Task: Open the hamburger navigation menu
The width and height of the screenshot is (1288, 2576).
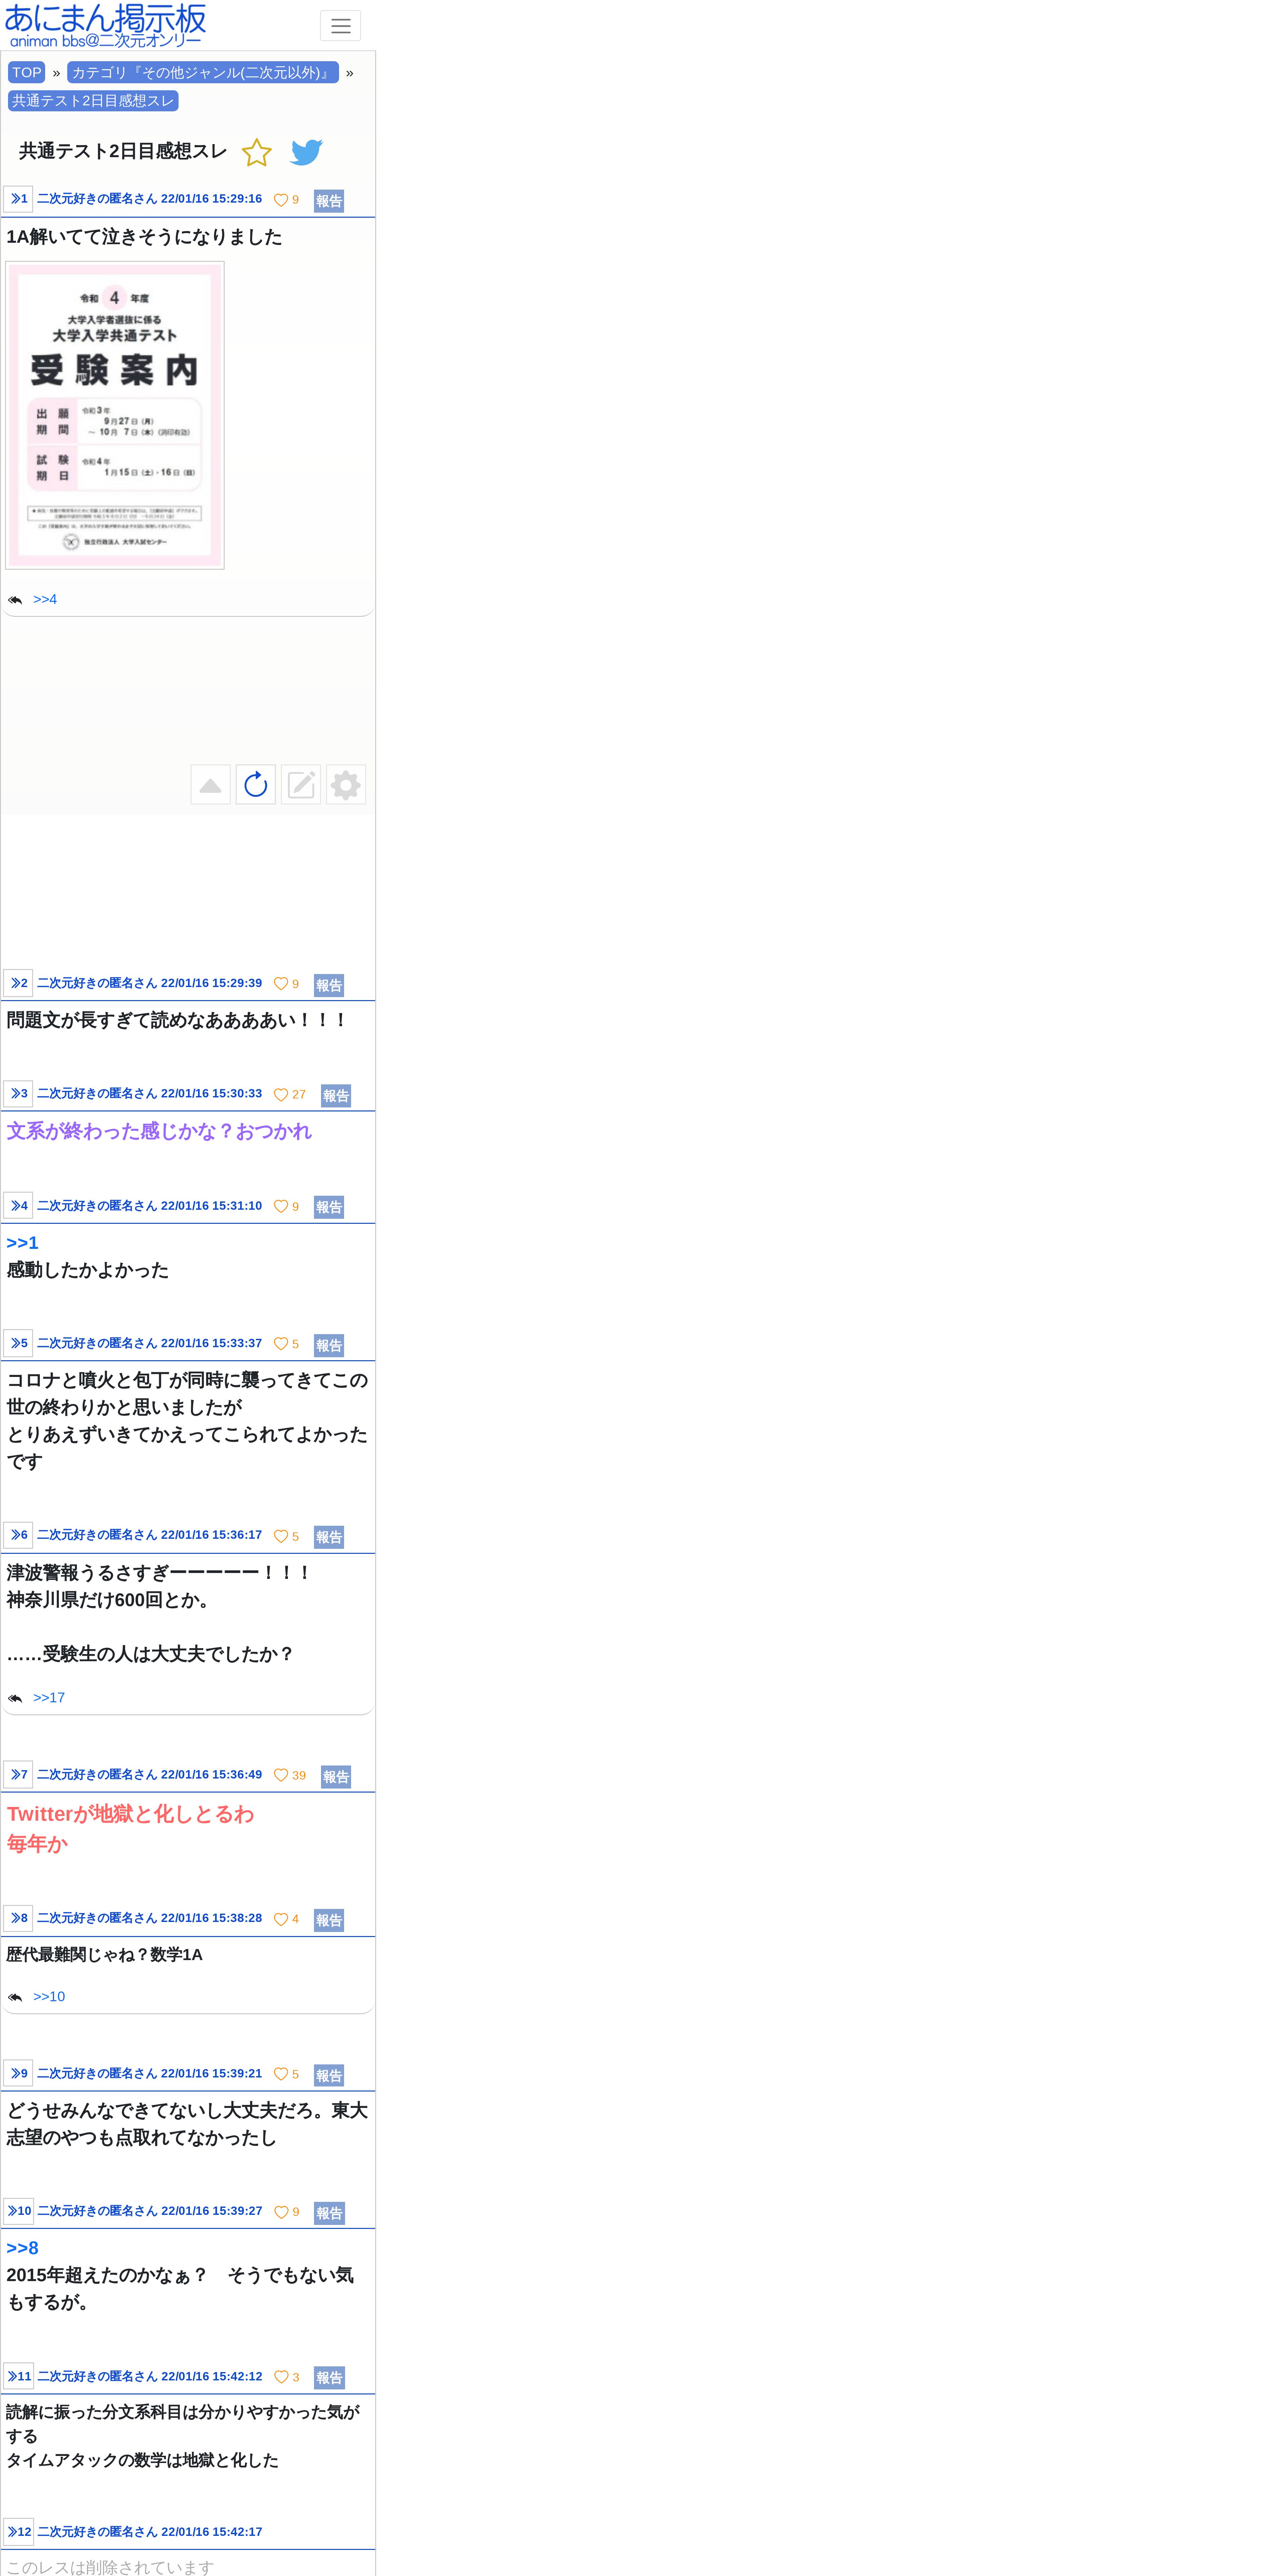Action: click(340, 26)
